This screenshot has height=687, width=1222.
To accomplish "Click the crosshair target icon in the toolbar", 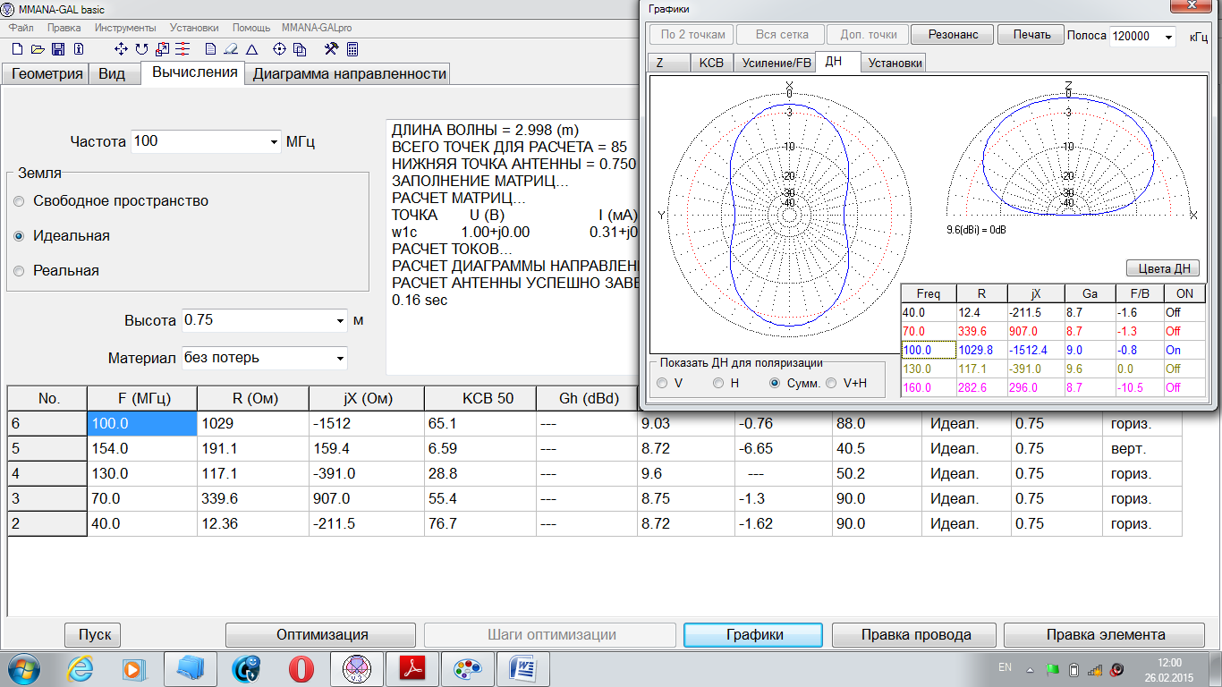I will point(280,49).
